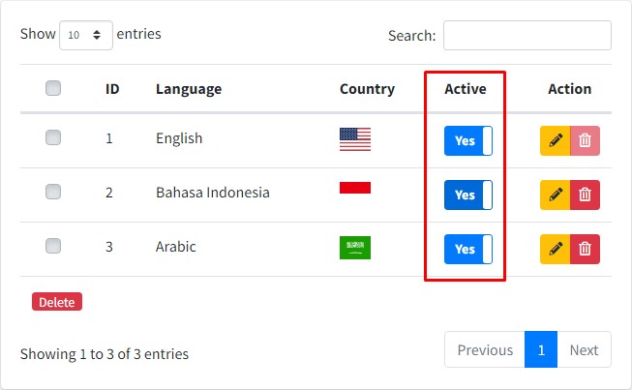Select page 1 in pagination
Image resolution: width=632 pixels, height=390 pixels.
pos(541,349)
